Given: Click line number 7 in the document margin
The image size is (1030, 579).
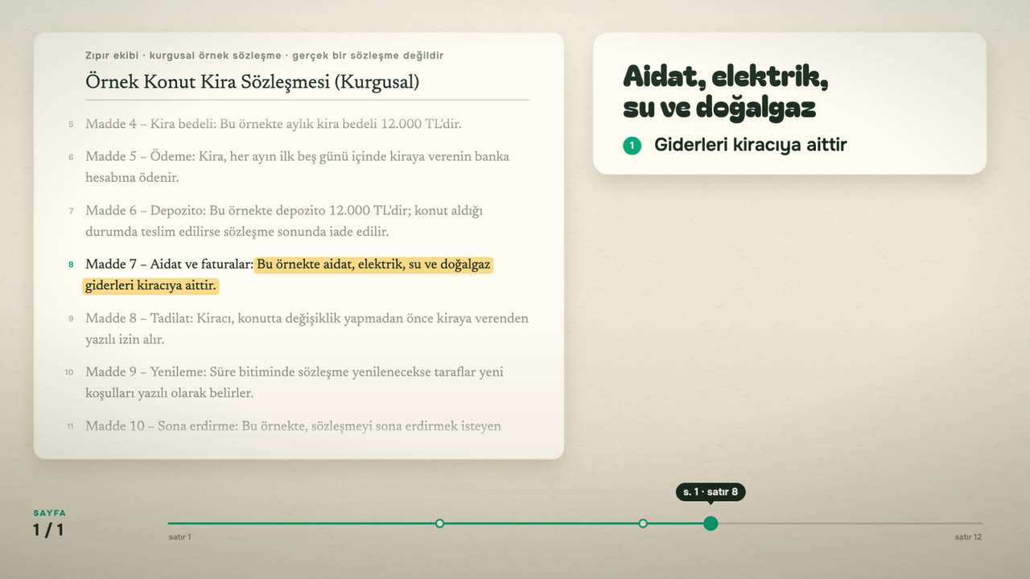Looking at the screenshot, I should tap(71, 211).
